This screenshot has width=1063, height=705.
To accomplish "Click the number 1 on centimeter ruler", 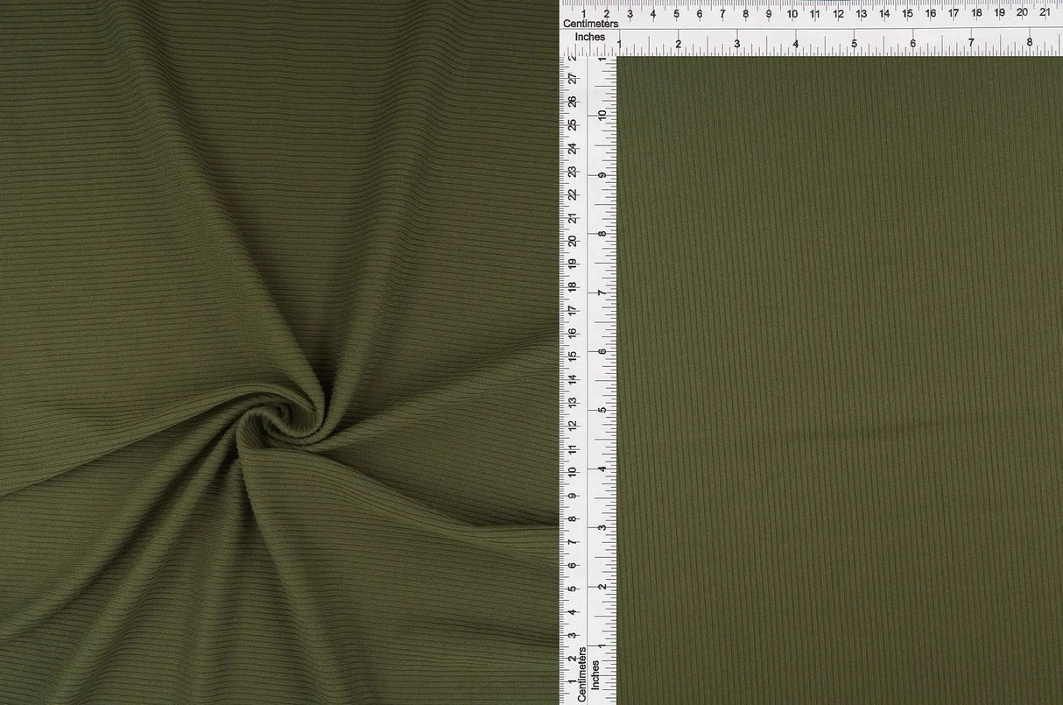I will coord(583,14).
